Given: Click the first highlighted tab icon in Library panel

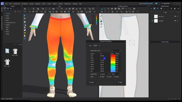Looking at the screenshot, I should click(5, 8).
